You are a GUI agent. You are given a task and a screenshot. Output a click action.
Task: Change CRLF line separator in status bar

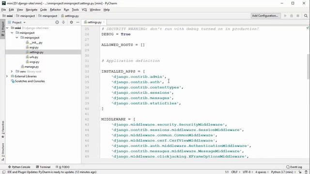pyautogui.click(x=236, y=172)
